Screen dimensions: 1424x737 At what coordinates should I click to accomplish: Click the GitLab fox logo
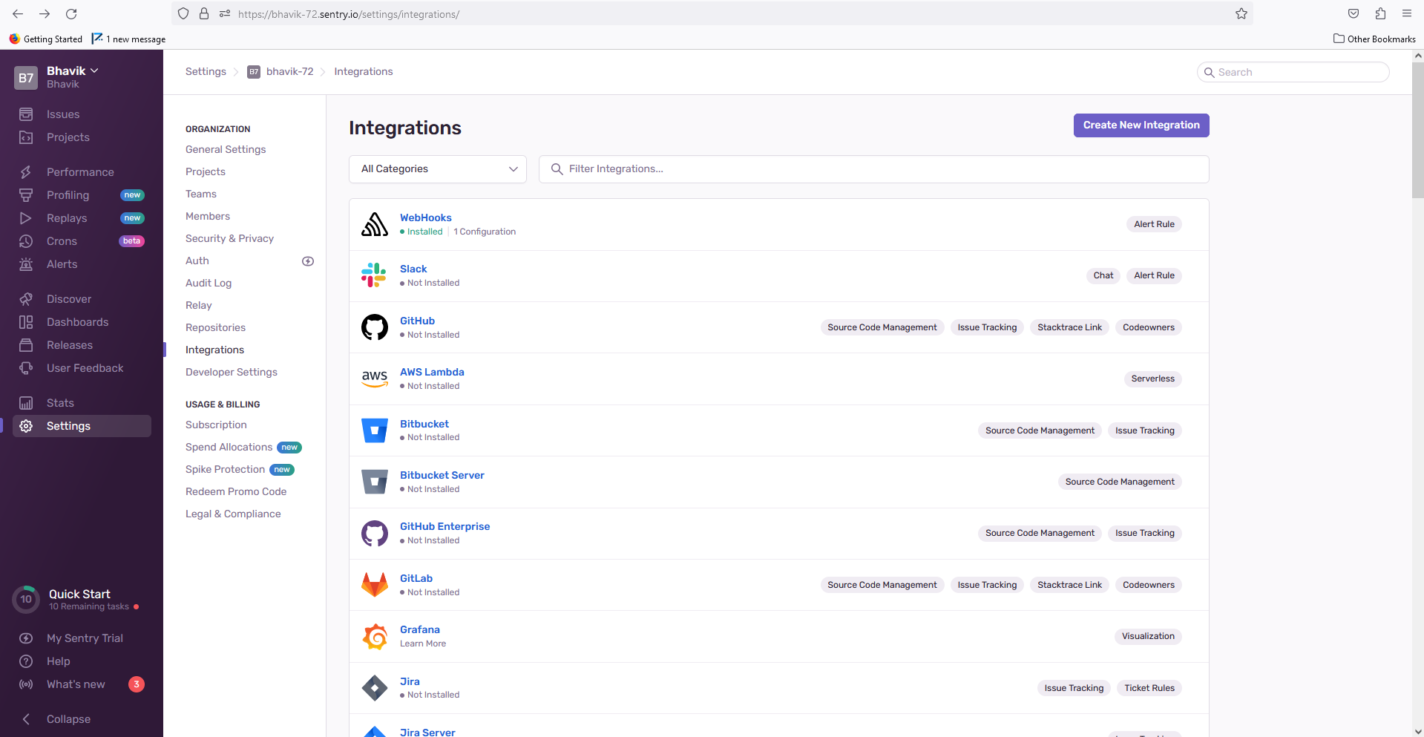[374, 585]
